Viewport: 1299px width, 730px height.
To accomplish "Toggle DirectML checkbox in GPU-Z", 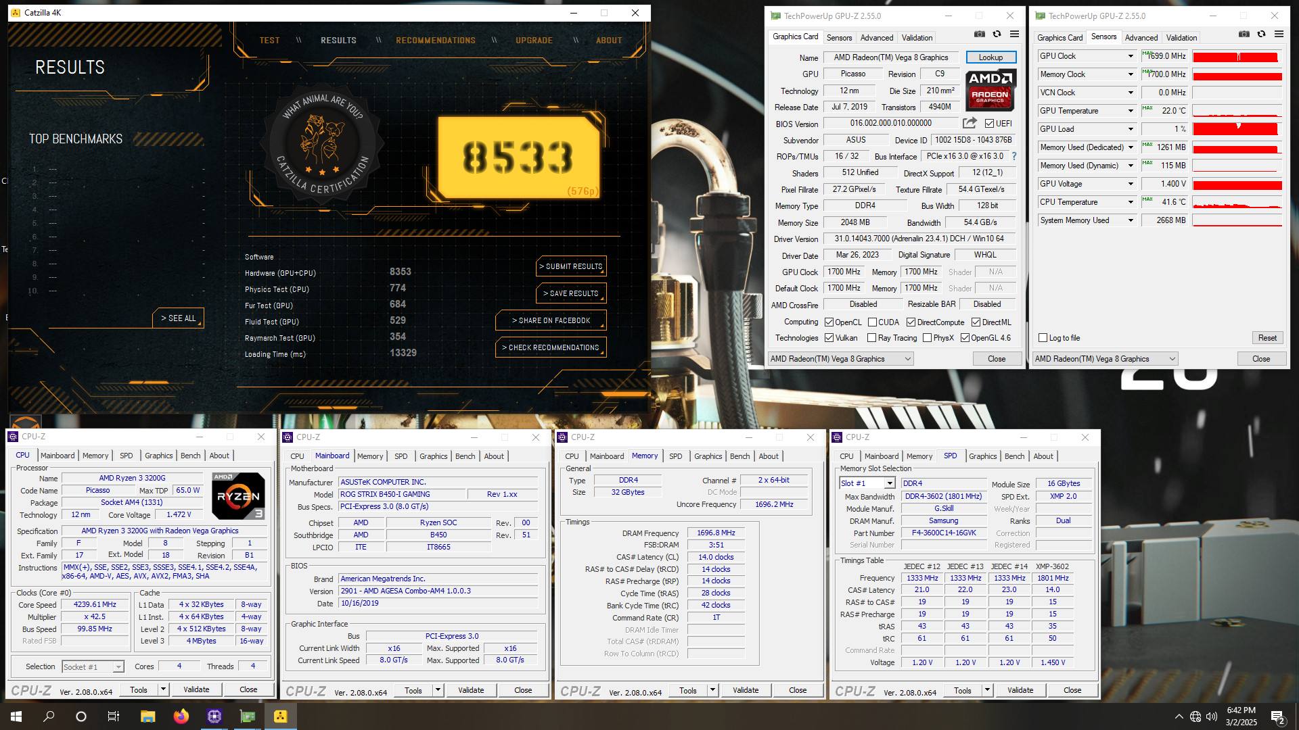I will 976,322.
